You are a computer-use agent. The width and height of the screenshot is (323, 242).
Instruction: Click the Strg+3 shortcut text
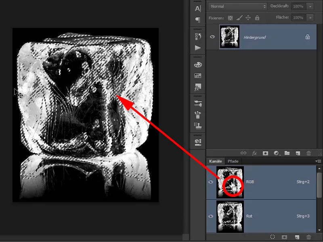tap(303, 216)
